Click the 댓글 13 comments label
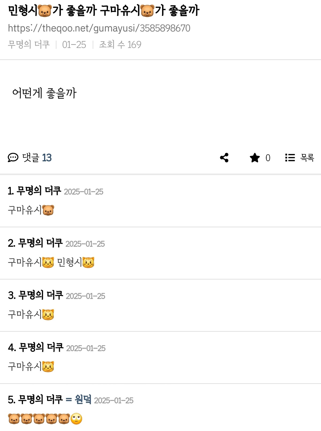The width and height of the screenshot is (321, 431). tap(37, 158)
